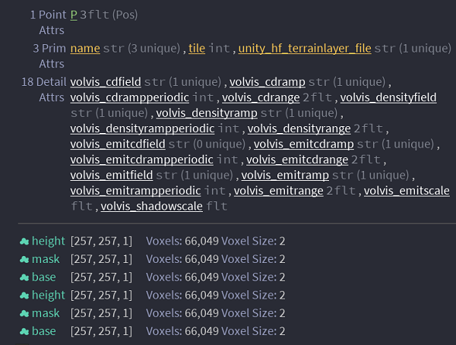456x345 pixels.
Task: Open the unity_hf_terrainlayer_file attribute link
Action: 305,49
